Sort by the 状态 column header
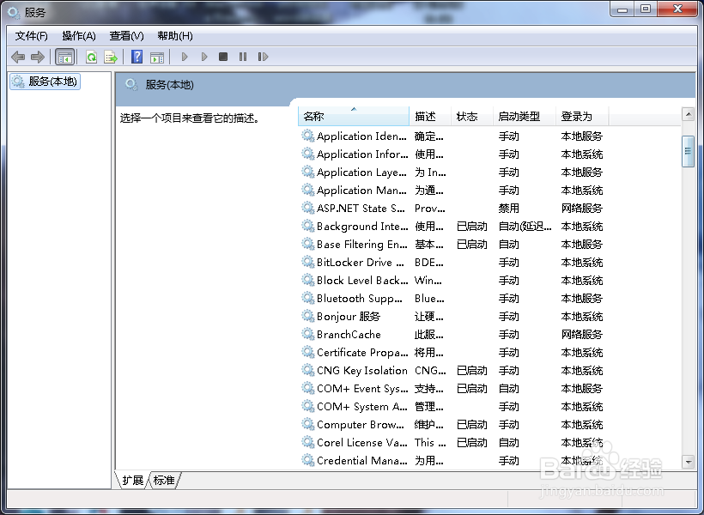Screen dimensions: 704x515 [x=472, y=116]
